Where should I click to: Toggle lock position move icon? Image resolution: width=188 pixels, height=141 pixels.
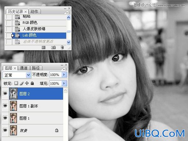coord(27,83)
